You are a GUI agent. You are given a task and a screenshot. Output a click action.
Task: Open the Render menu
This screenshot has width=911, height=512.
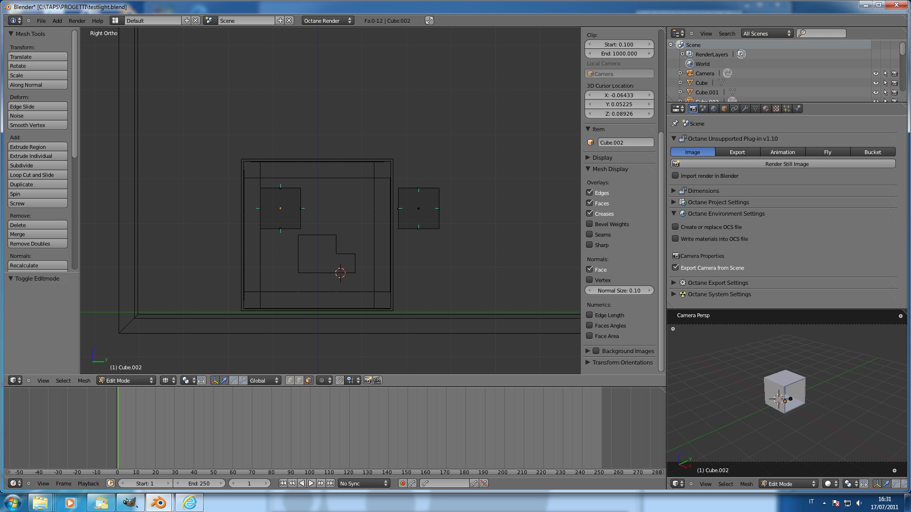click(x=77, y=20)
